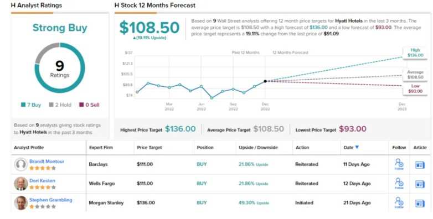Open Dori Kesten analyst profile link
Image resolution: width=433 pixels, height=219 pixels.
42,181
